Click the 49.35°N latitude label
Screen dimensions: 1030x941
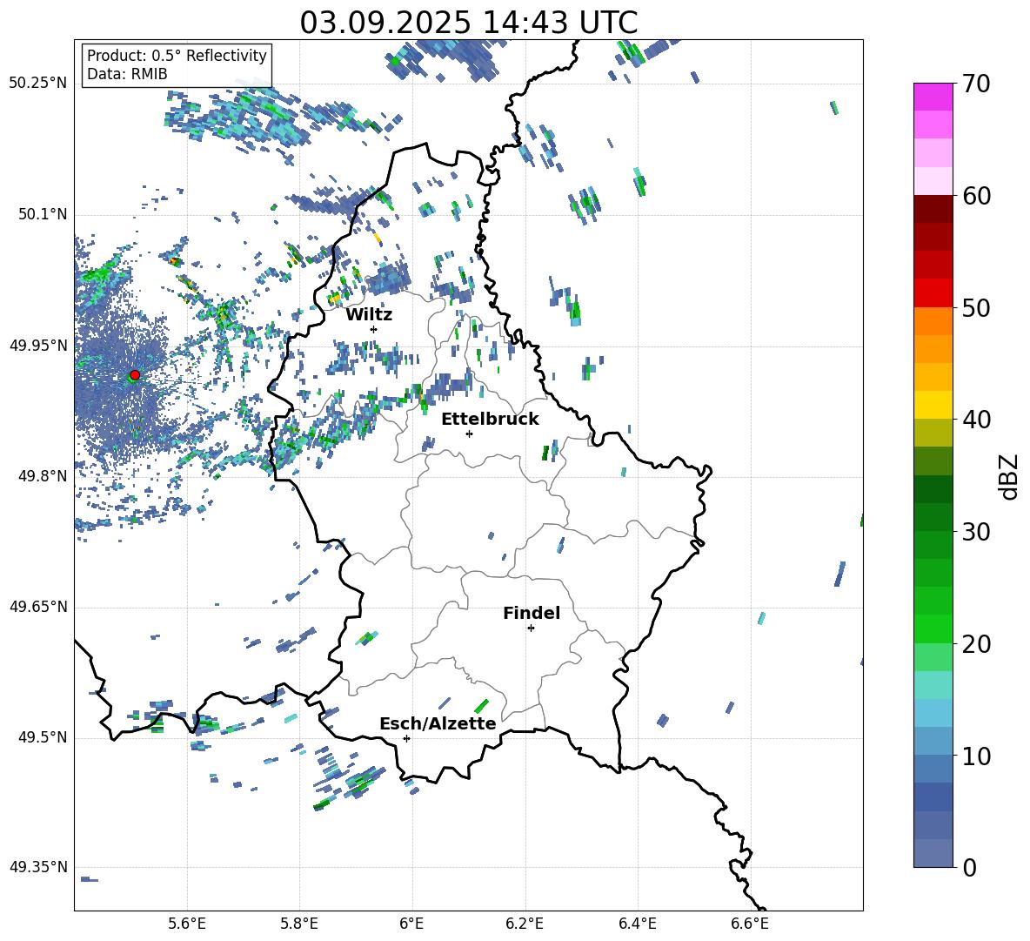(x=38, y=867)
